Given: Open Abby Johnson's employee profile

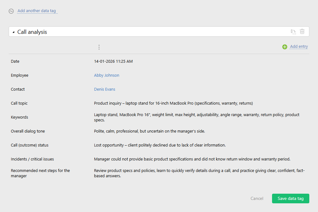Looking at the screenshot, I should click(107, 75).
